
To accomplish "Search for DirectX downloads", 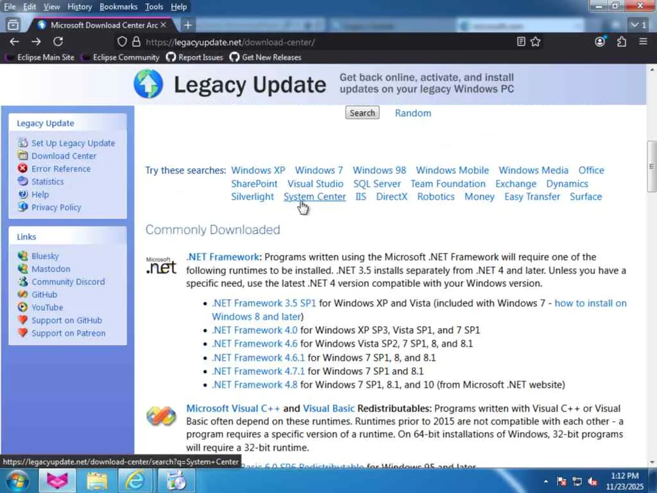I will coord(391,196).
